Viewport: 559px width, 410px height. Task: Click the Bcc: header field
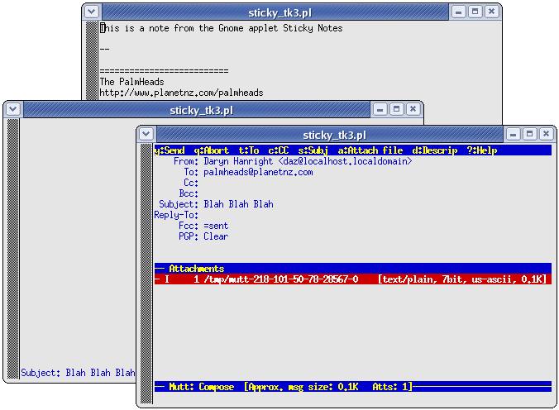point(189,193)
